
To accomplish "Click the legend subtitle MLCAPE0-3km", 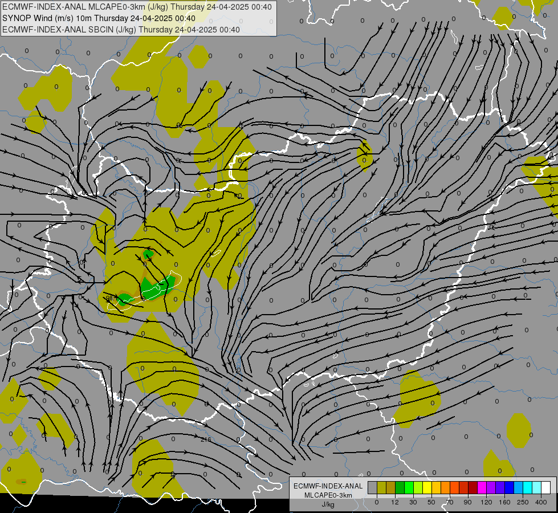I will pos(328,495).
